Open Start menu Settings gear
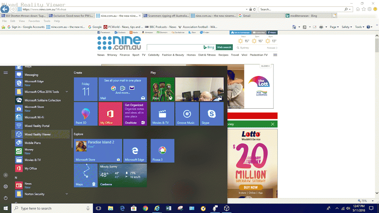Viewport: 379px width, 213px height. point(6,186)
